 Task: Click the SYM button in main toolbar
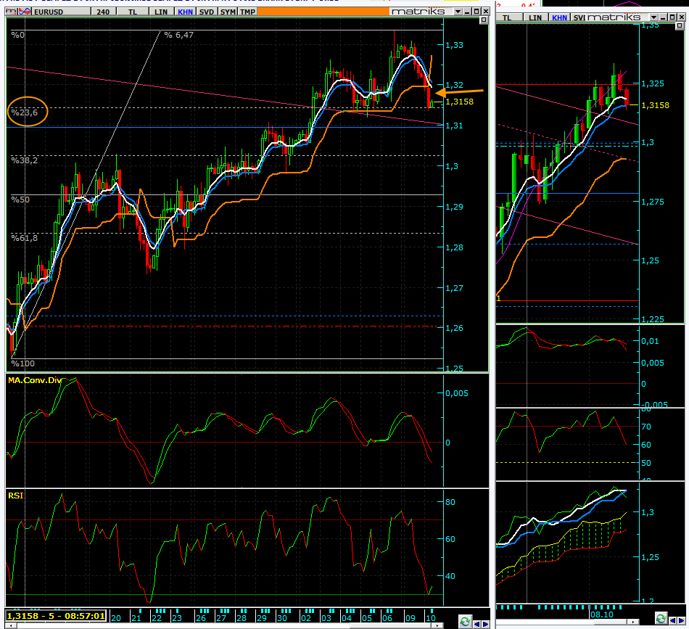[227, 12]
